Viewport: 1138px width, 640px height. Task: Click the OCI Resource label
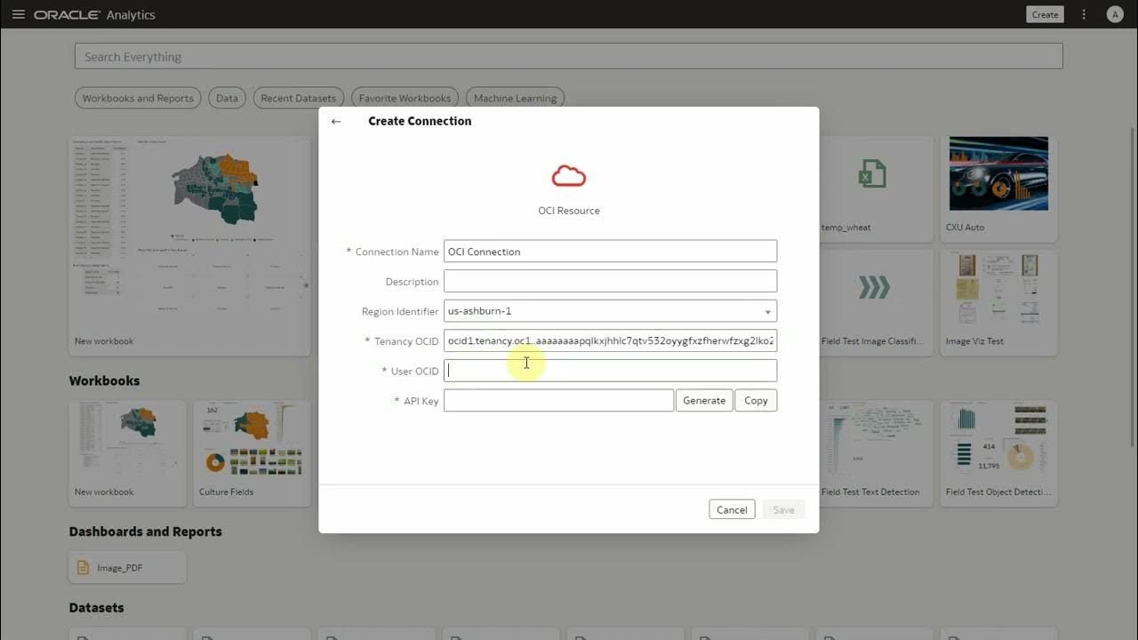[x=569, y=211]
